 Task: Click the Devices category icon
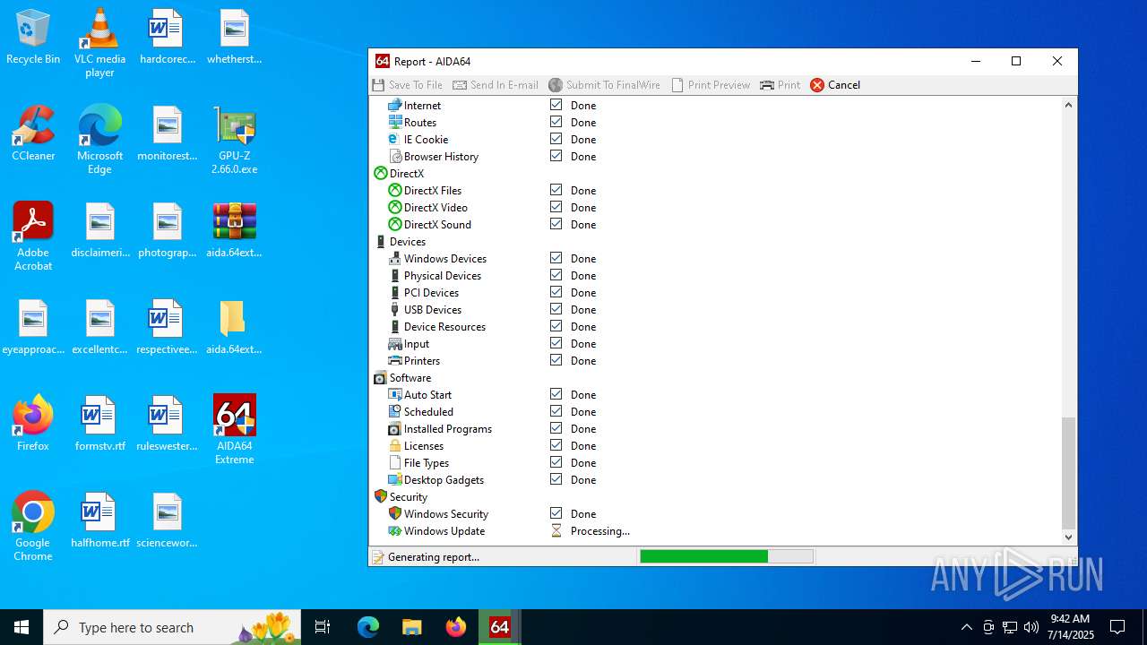tap(380, 241)
